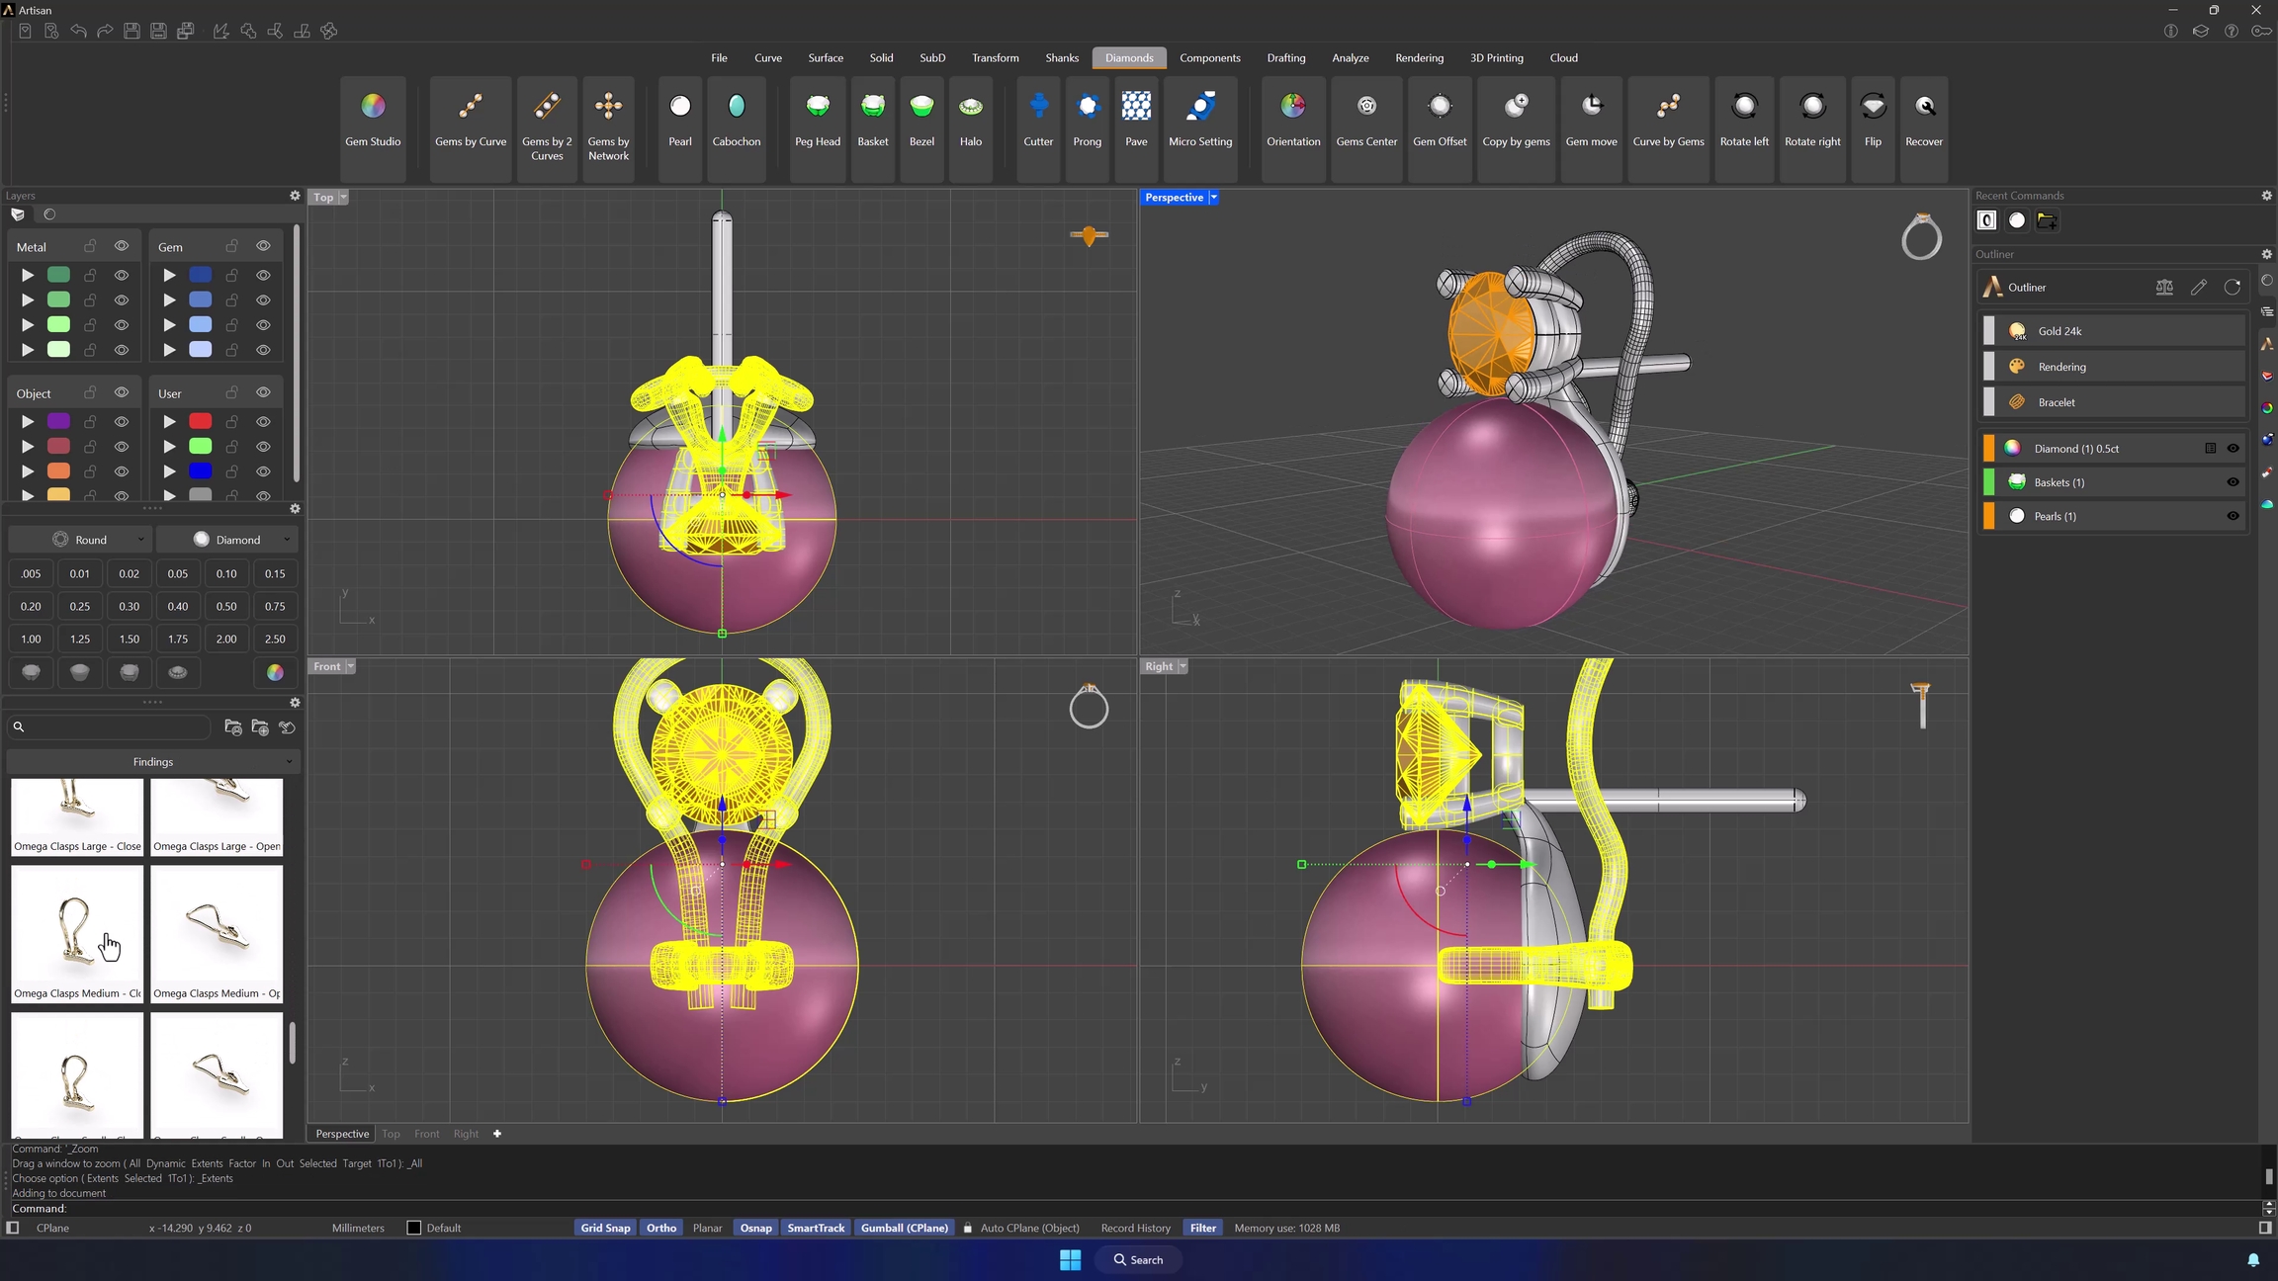Hide the Pearls (1) outliner item

2233,516
